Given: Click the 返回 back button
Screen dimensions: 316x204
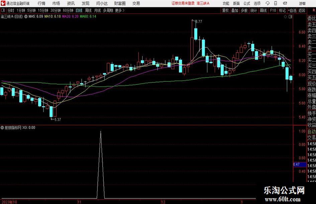Looking at the screenshot, I should tap(302, 10).
